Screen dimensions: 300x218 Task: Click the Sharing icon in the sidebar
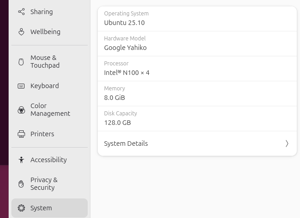pyautogui.click(x=21, y=12)
